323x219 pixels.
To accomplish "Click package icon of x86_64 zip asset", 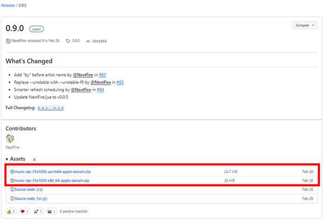I will (x=12, y=180).
